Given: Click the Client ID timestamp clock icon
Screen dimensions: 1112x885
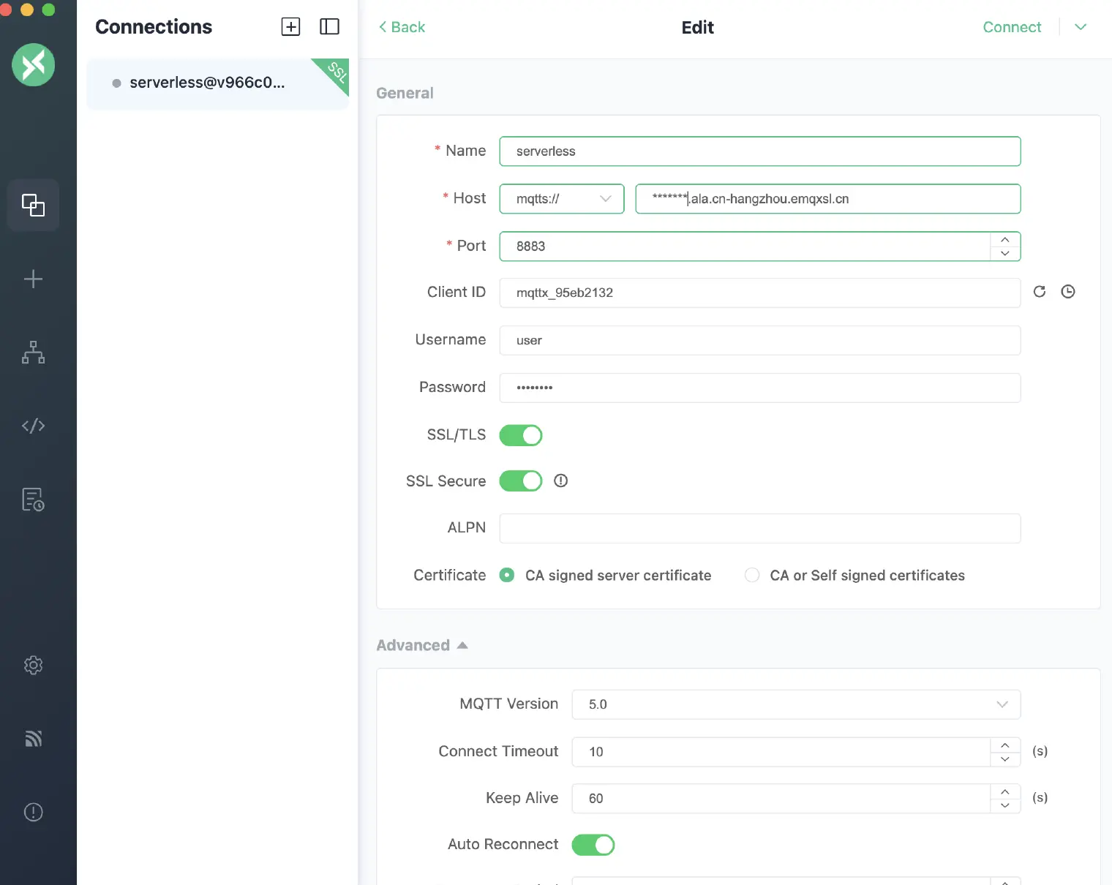Looking at the screenshot, I should [x=1067, y=292].
